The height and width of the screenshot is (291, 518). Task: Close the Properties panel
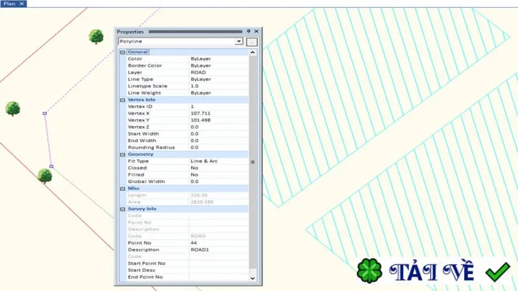[256, 31]
